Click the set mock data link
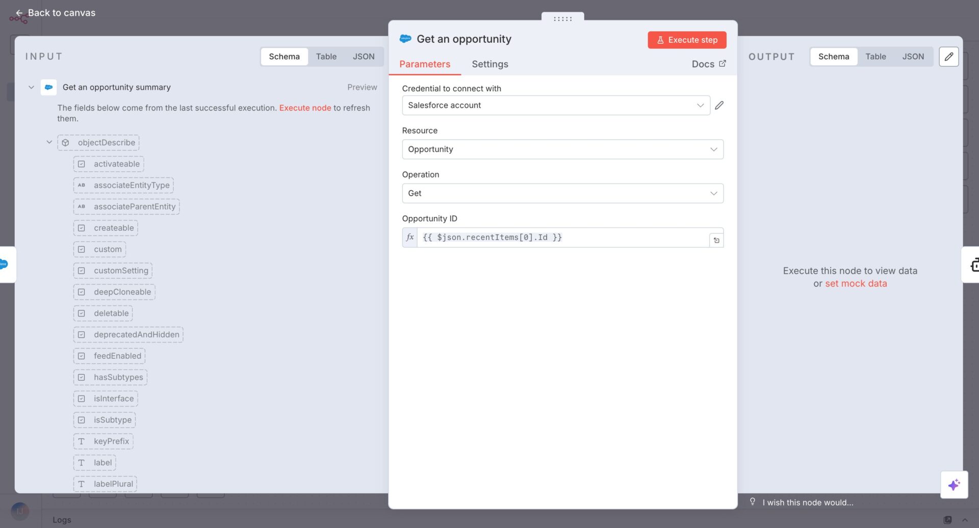 (x=856, y=284)
